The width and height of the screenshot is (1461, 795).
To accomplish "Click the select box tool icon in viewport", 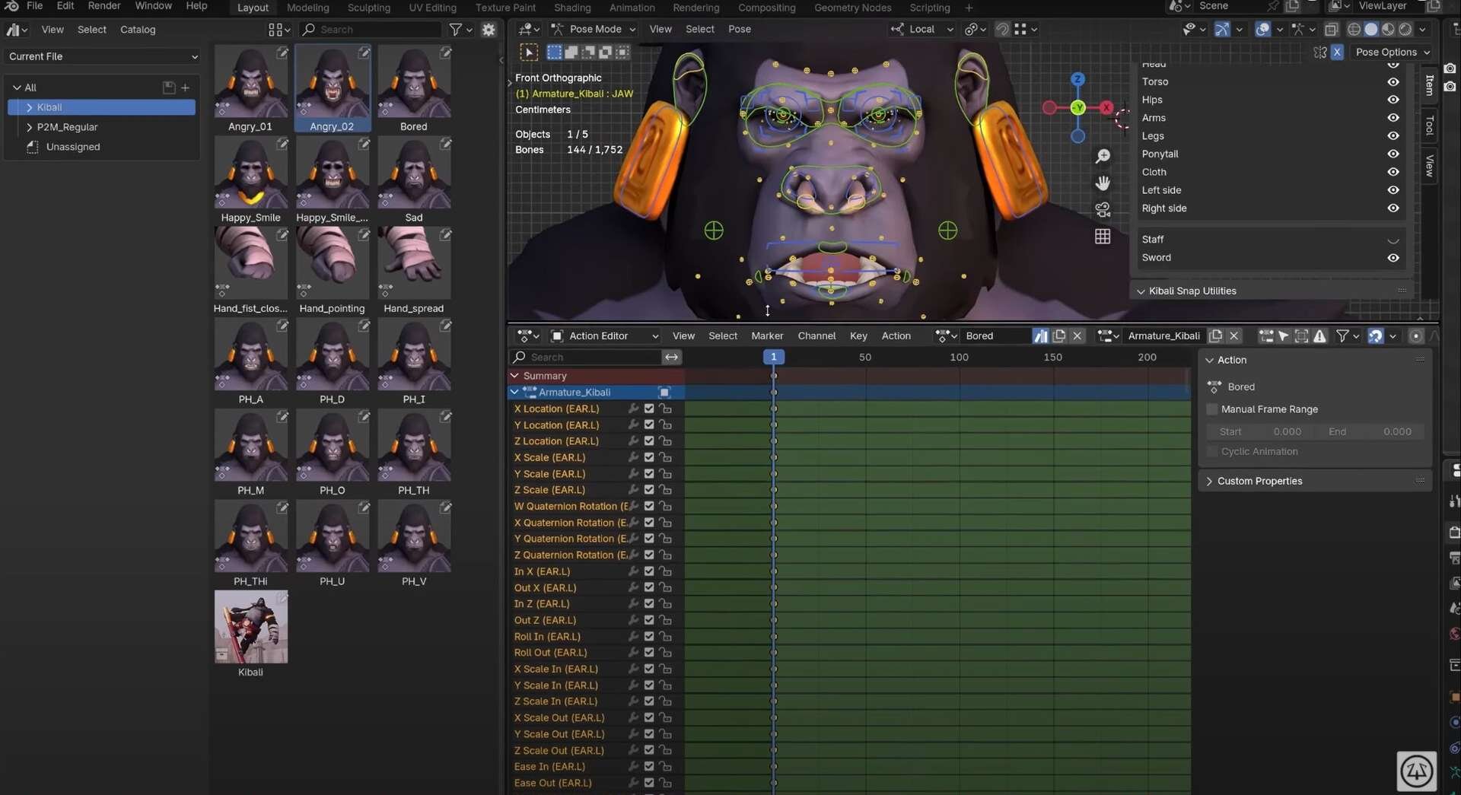I will pyautogui.click(x=529, y=52).
